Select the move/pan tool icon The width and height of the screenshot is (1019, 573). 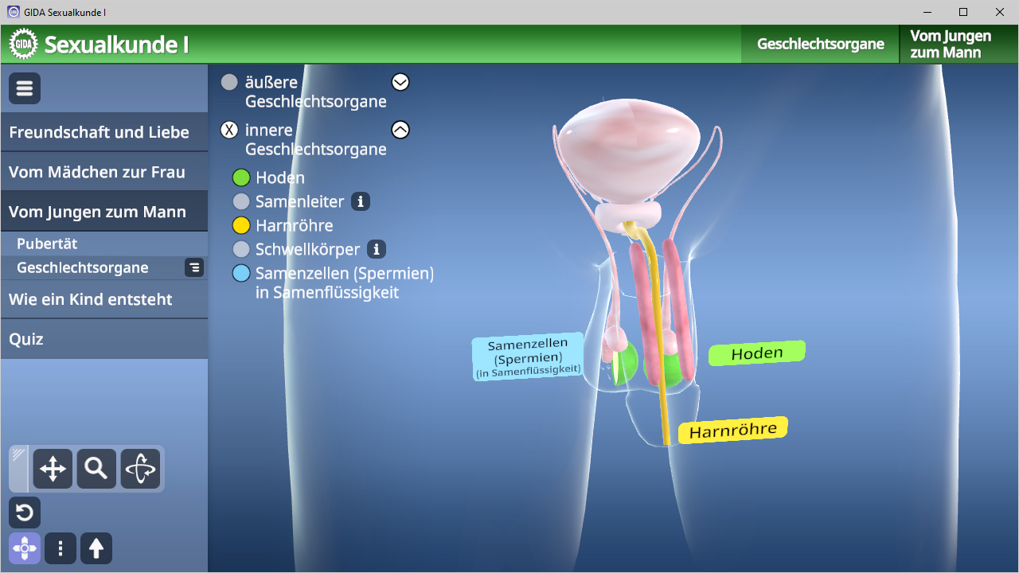[x=53, y=469]
